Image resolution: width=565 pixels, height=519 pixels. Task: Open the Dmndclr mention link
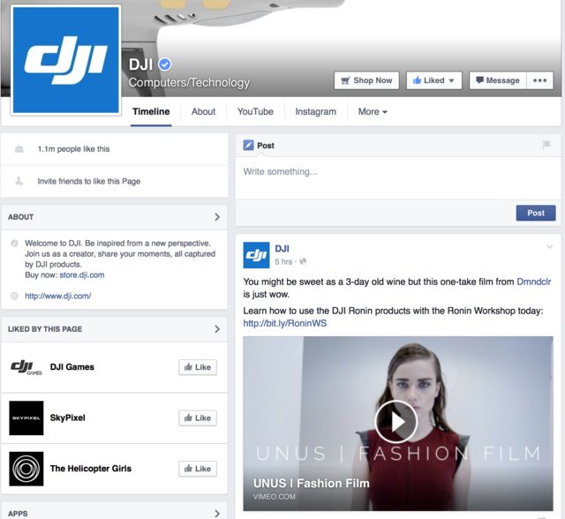[533, 282]
